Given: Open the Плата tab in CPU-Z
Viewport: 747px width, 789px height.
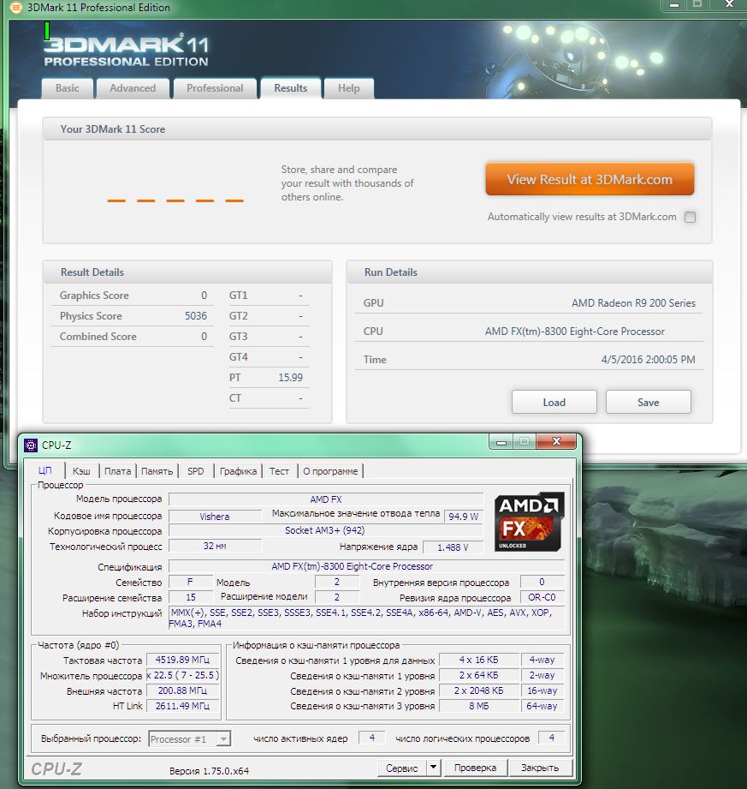Looking at the screenshot, I should coord(117,471).
